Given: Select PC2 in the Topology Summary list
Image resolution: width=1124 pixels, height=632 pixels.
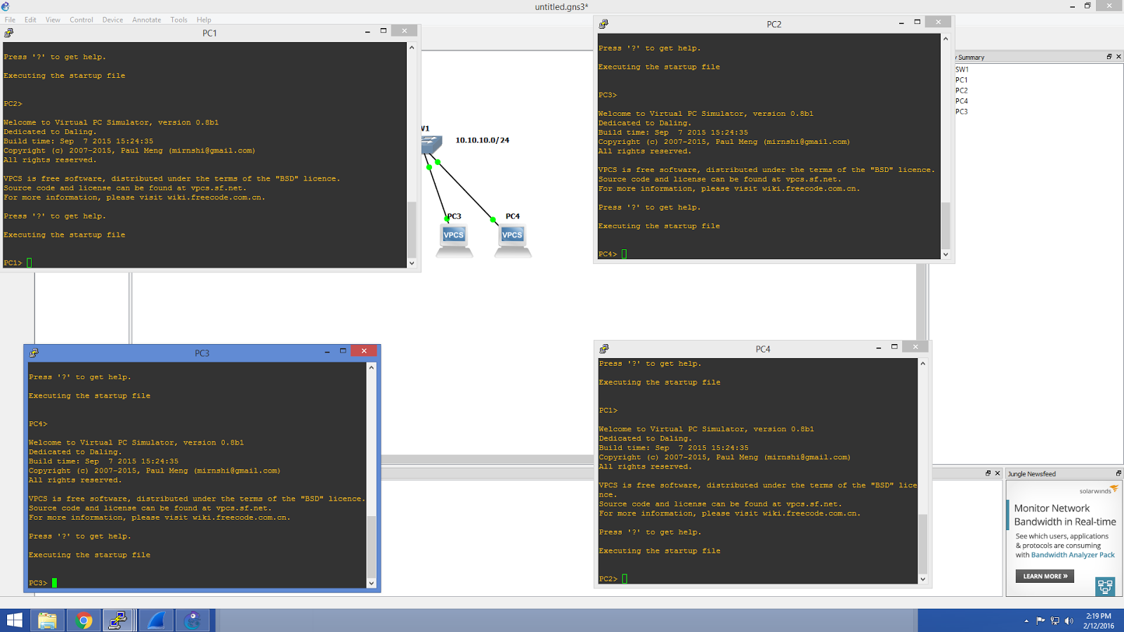Looking at the screenshot, I should click(961, 91).
